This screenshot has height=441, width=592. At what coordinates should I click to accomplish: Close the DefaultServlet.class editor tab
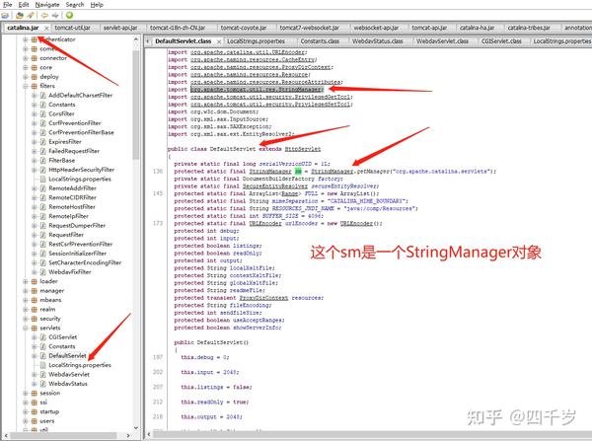pos(219,41)
